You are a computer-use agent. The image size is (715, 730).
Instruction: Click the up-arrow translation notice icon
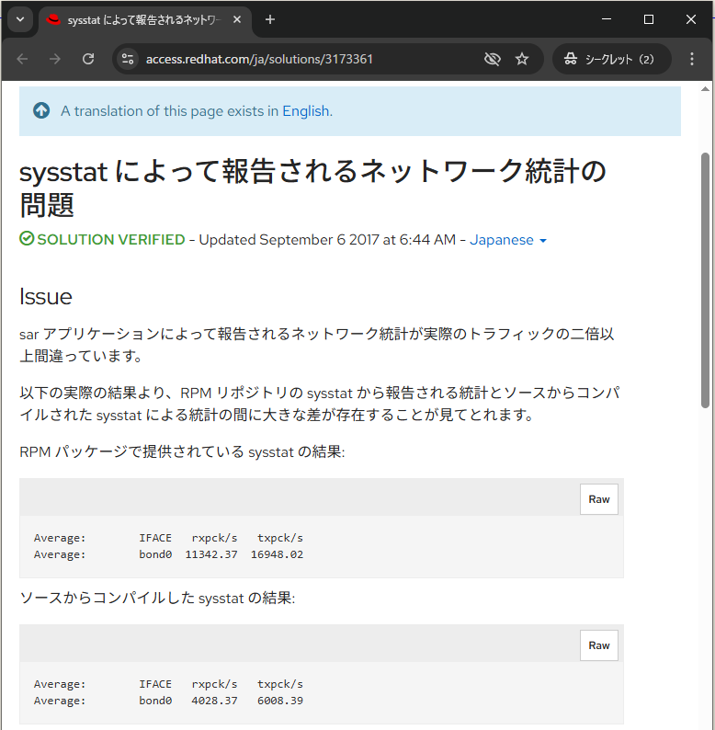[41, 111]
